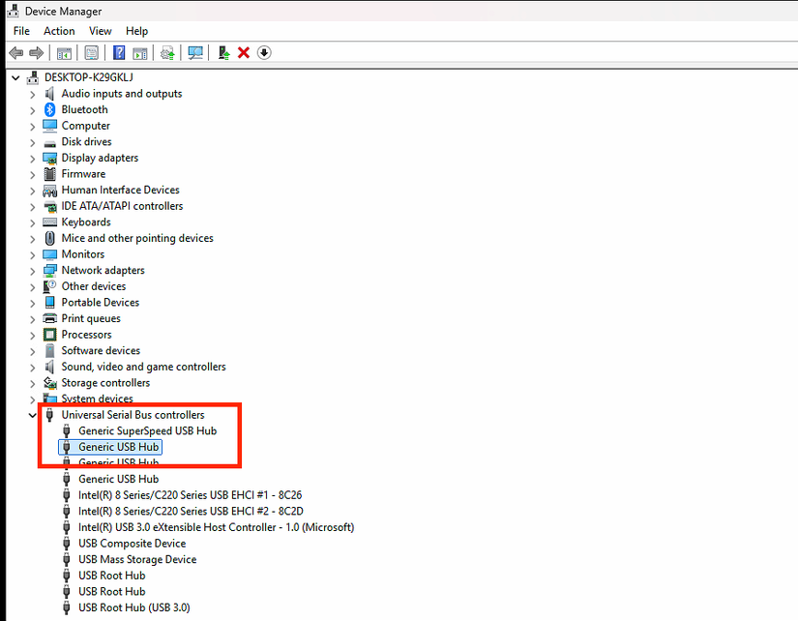Collapse the DESKTOP-K29GKLJ root node
The image size is (798, 621).
pos(15,78)
